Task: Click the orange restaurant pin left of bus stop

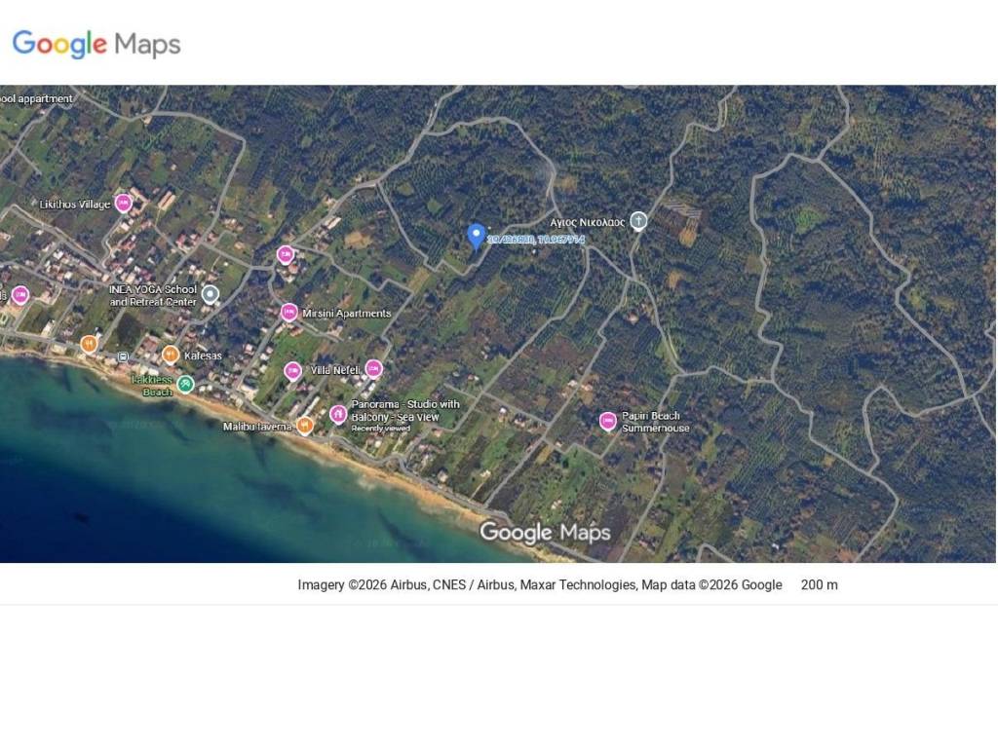Action: [89, 344]
